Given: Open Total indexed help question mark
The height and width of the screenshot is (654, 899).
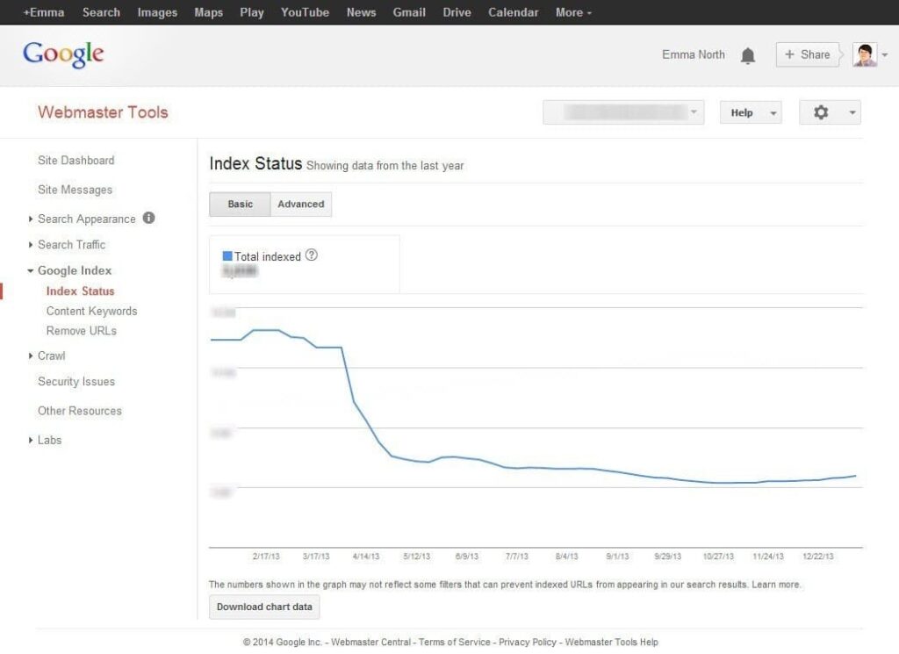Looking at the screenshot, I should pyautogui.click(x=312, y=255).
